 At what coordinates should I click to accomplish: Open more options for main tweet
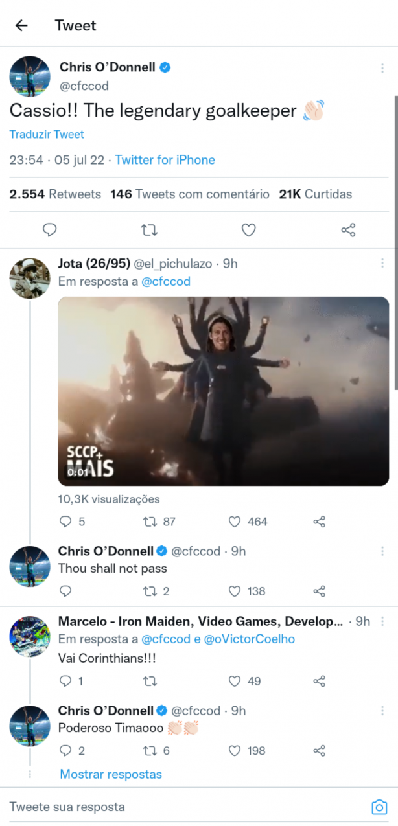[x=382, y=69]
